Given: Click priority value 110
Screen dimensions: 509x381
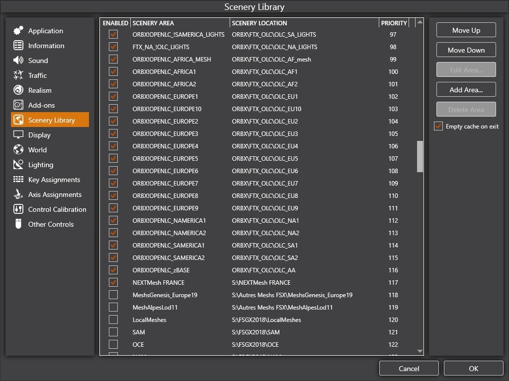Looking at the screenshot, I should pos(393,195).
